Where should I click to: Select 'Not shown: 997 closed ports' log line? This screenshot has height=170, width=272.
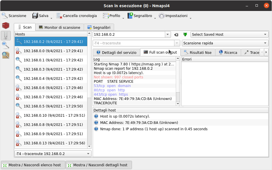(135, 77)
